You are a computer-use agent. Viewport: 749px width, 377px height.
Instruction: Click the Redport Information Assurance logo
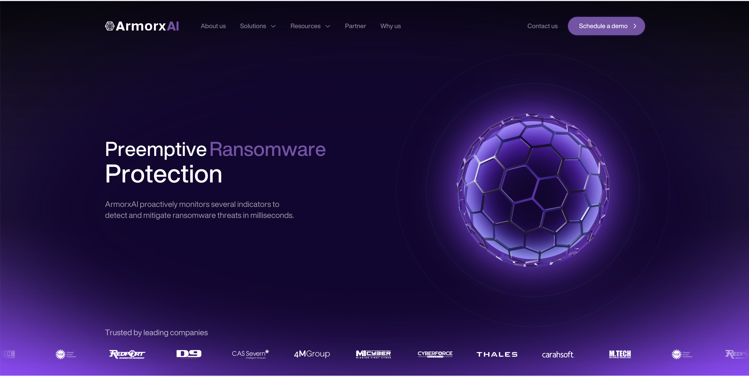click(127, 354)
